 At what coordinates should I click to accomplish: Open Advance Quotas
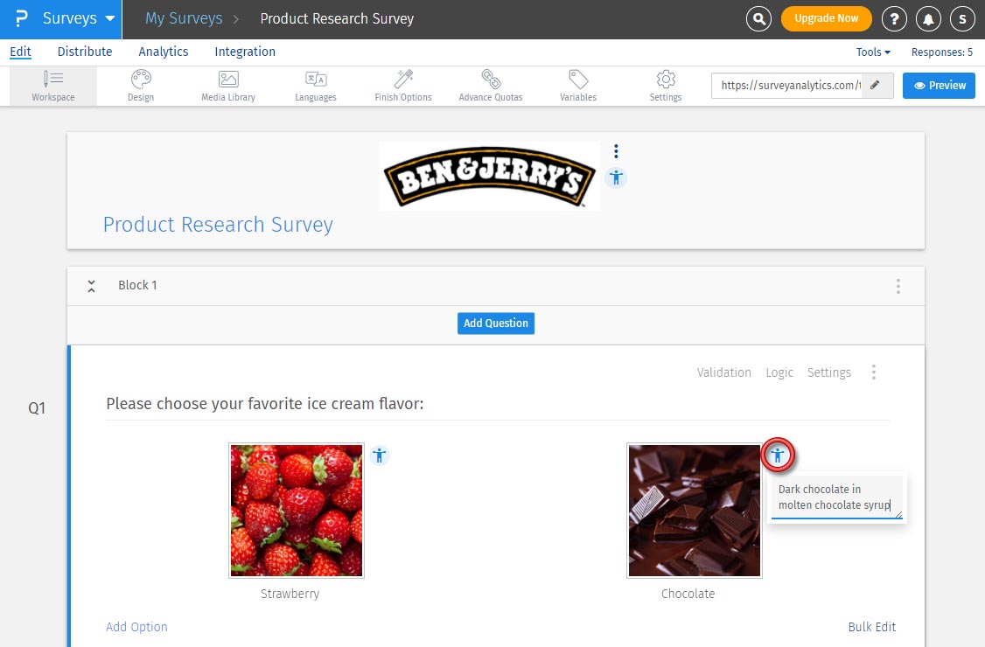pyautogui.click(x=490, y=85)
